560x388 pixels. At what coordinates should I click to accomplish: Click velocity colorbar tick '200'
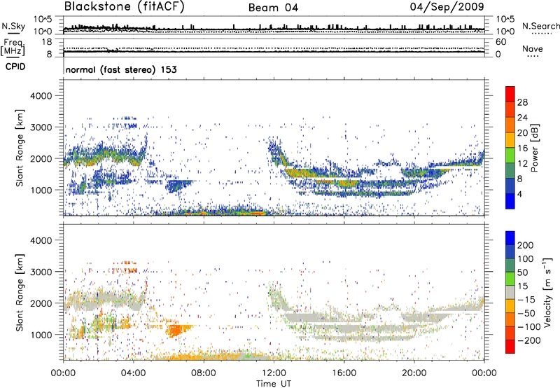click(526, 245)
